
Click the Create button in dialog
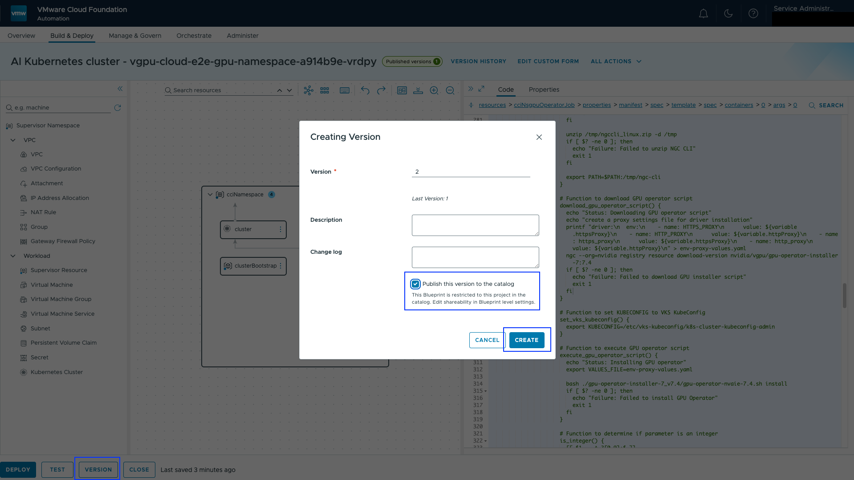[x=526, y=340]
